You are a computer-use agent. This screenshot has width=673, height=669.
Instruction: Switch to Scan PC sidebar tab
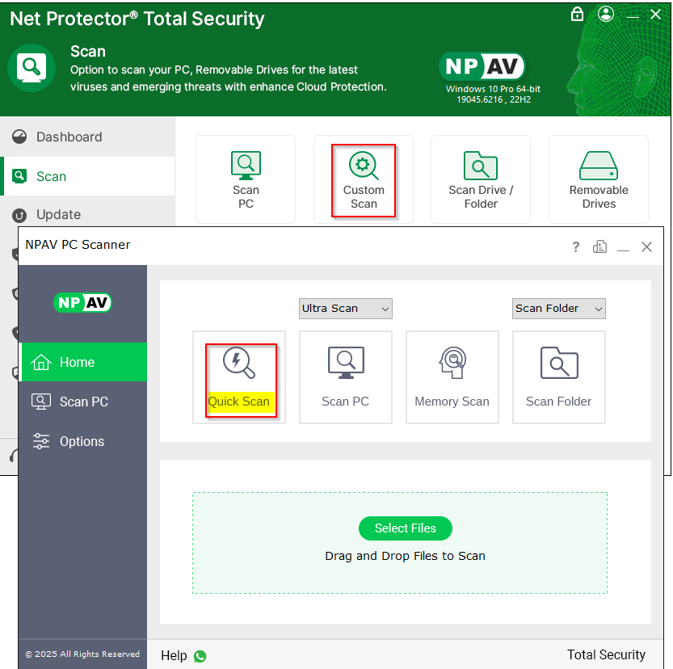tap(83, 402)
